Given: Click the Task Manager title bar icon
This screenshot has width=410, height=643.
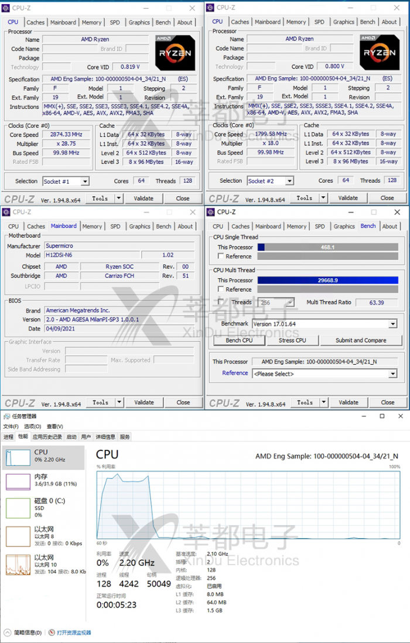Looking at the screenshot, I should point(6,416).
